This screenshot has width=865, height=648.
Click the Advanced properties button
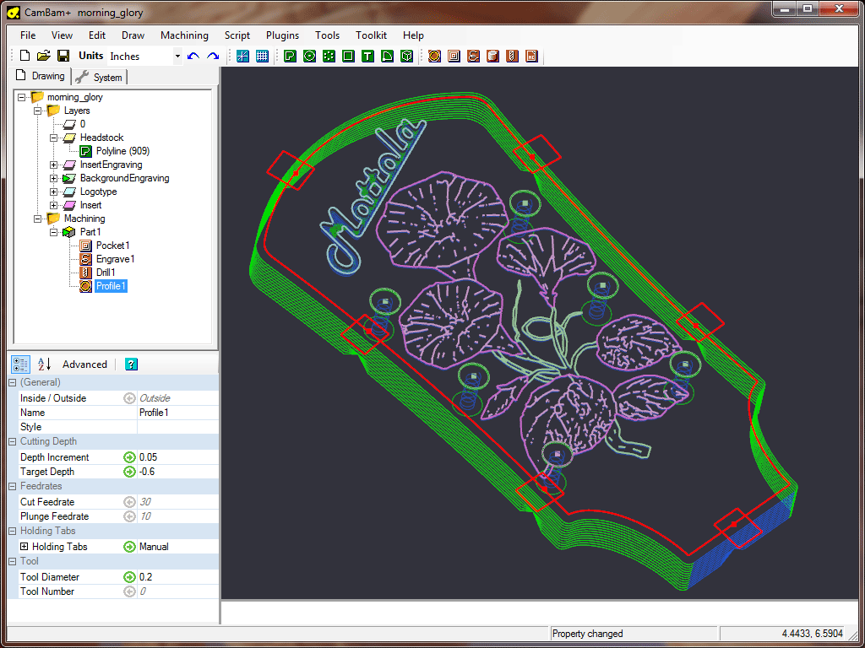point(84,364)
